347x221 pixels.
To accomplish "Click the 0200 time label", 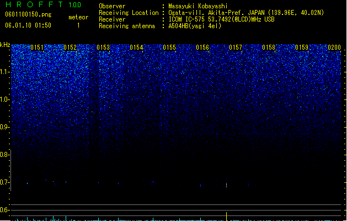I will pyautogui.click(x=334, y=47).
